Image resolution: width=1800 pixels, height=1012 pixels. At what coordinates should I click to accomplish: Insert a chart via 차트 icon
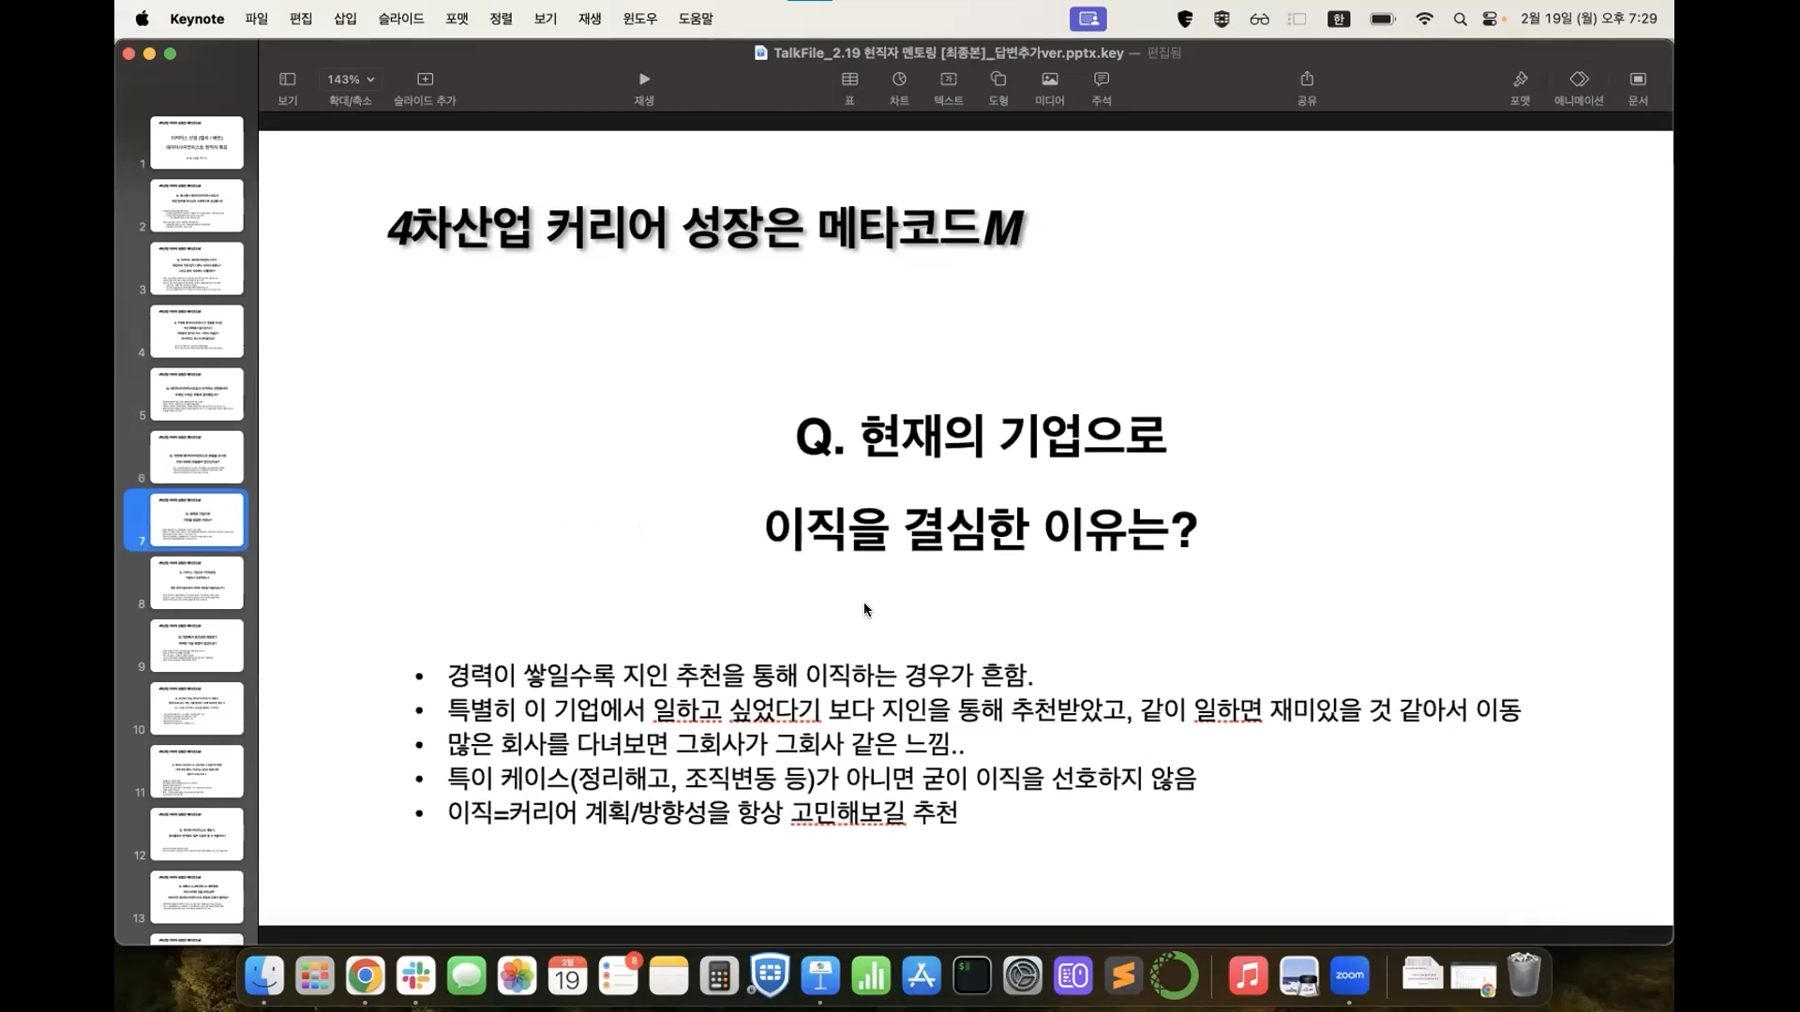899,80
